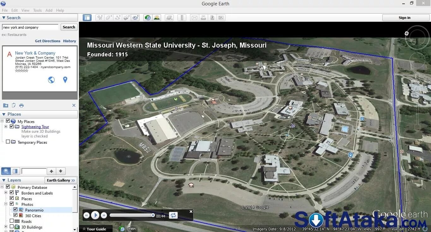Image resolution: width=431 pixels, height=232 pixels.
Task: Copy search results to clipboard icon
Action: pos(14,105)
